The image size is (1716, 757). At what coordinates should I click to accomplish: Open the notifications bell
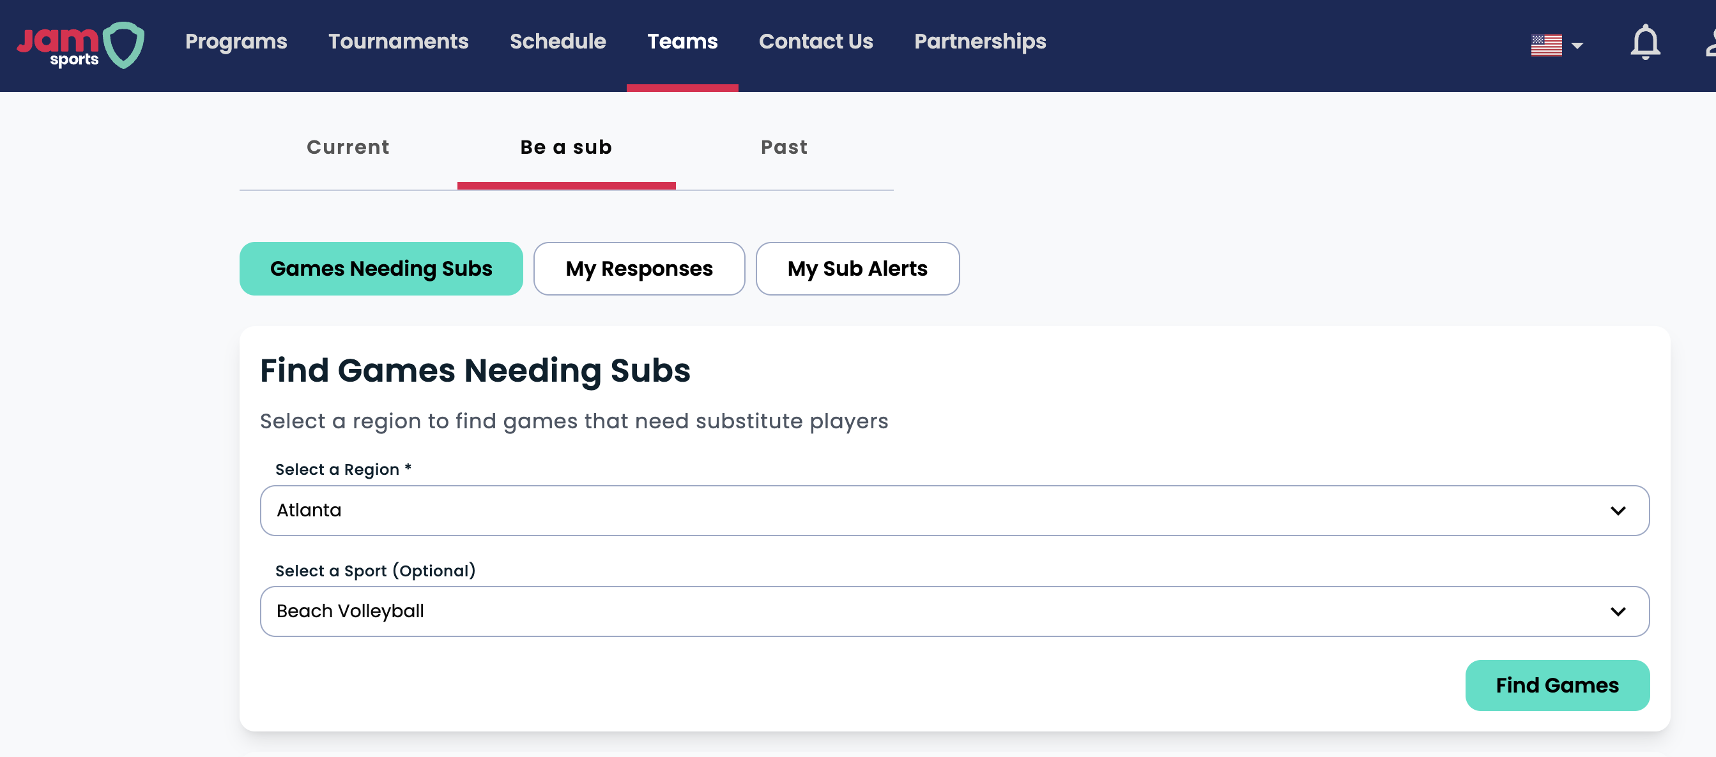pos(1644,43)
